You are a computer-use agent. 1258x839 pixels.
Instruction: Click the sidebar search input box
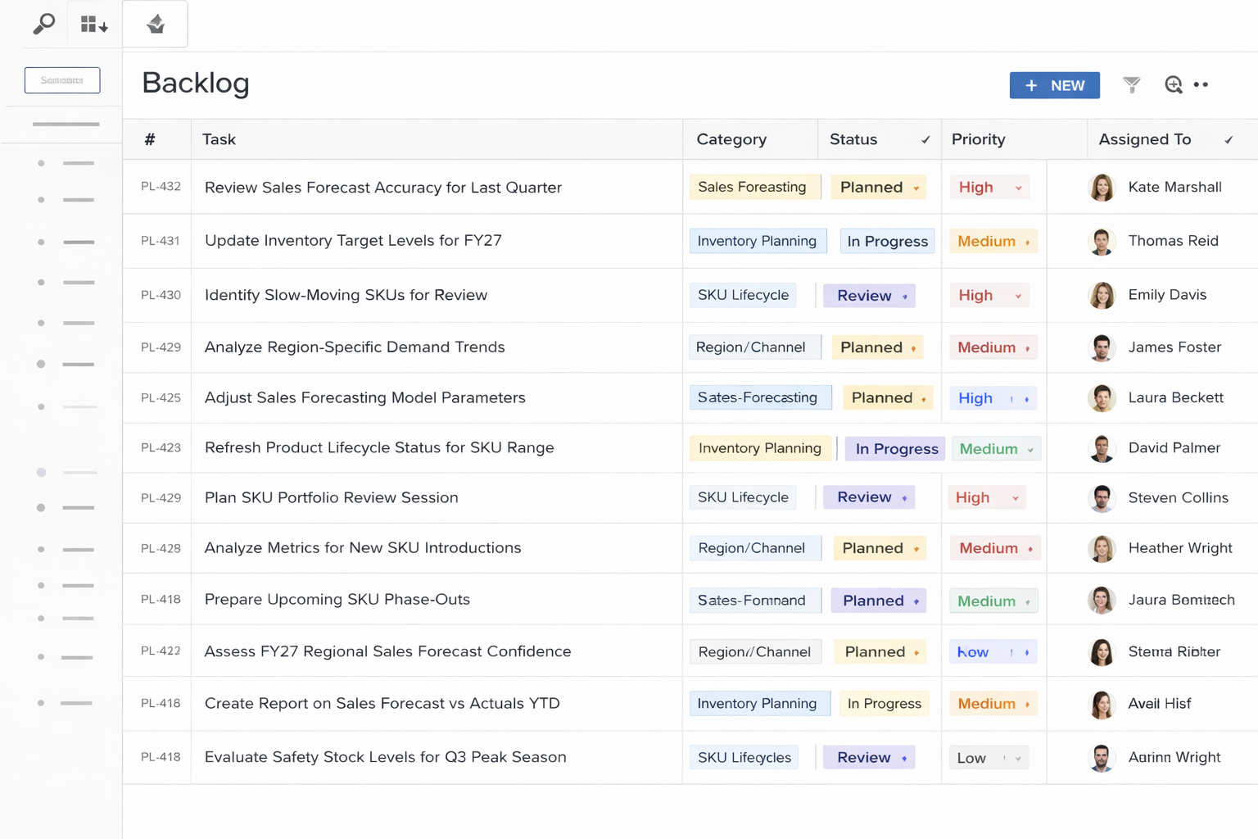click(62, 80)
